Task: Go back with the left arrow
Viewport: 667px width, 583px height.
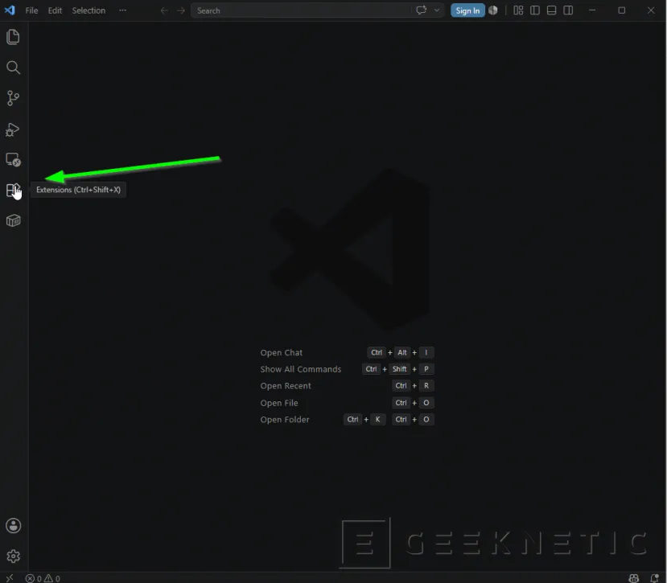Action: coord(164,10)
